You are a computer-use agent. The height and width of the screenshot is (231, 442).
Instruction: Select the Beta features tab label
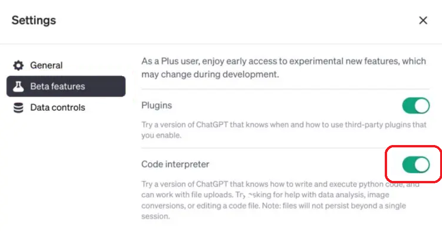(58, 86)
